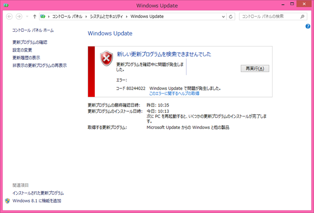Open the recent locations dropdown arrow
The width and height of the screenshot is (314, 213).
[27, 17]
